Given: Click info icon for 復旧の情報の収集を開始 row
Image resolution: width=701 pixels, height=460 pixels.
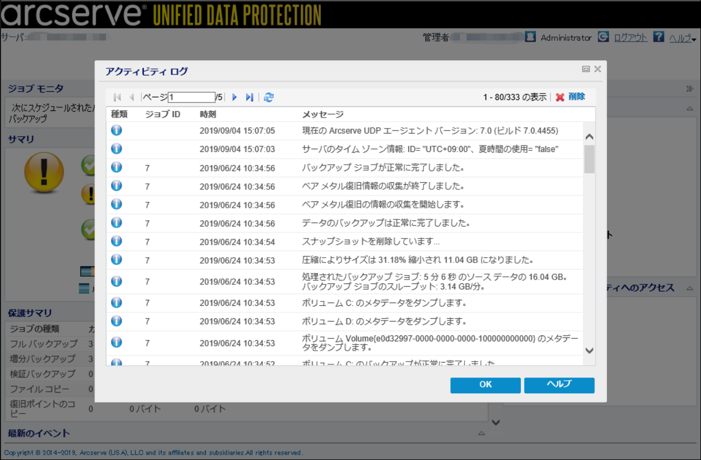Looking at the screenshot, I should click(116, 204).
